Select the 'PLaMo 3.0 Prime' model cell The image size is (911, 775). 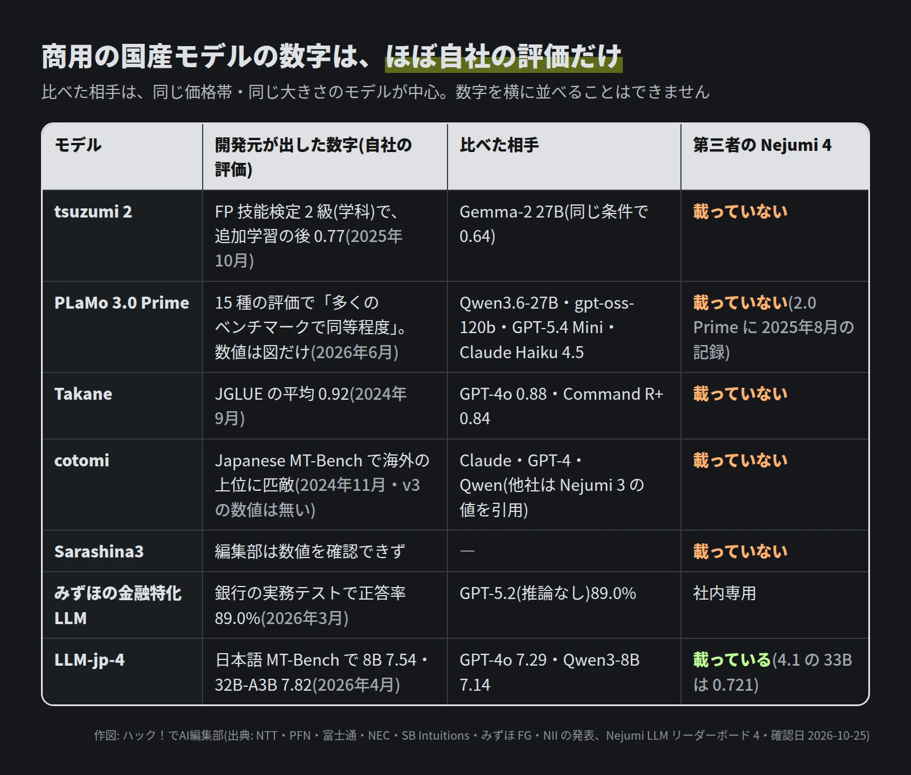[x=122, y=327]
